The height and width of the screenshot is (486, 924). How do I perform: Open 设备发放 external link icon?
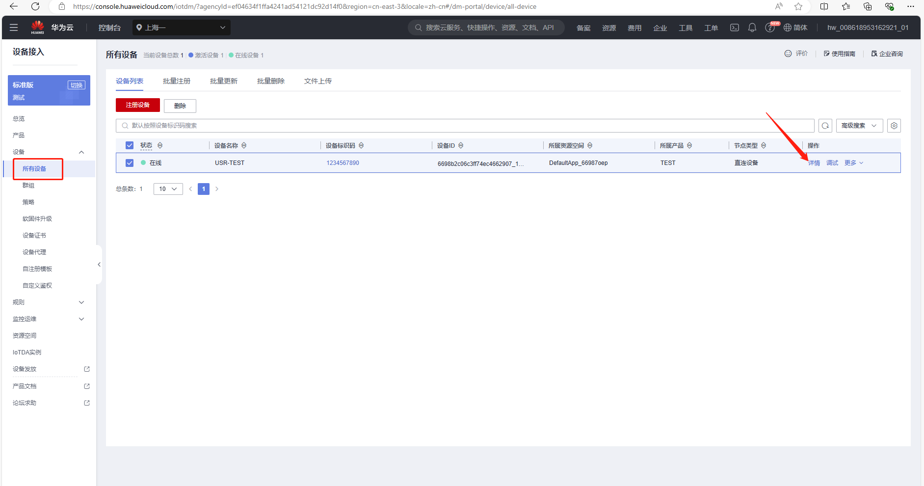pos(87,369)
